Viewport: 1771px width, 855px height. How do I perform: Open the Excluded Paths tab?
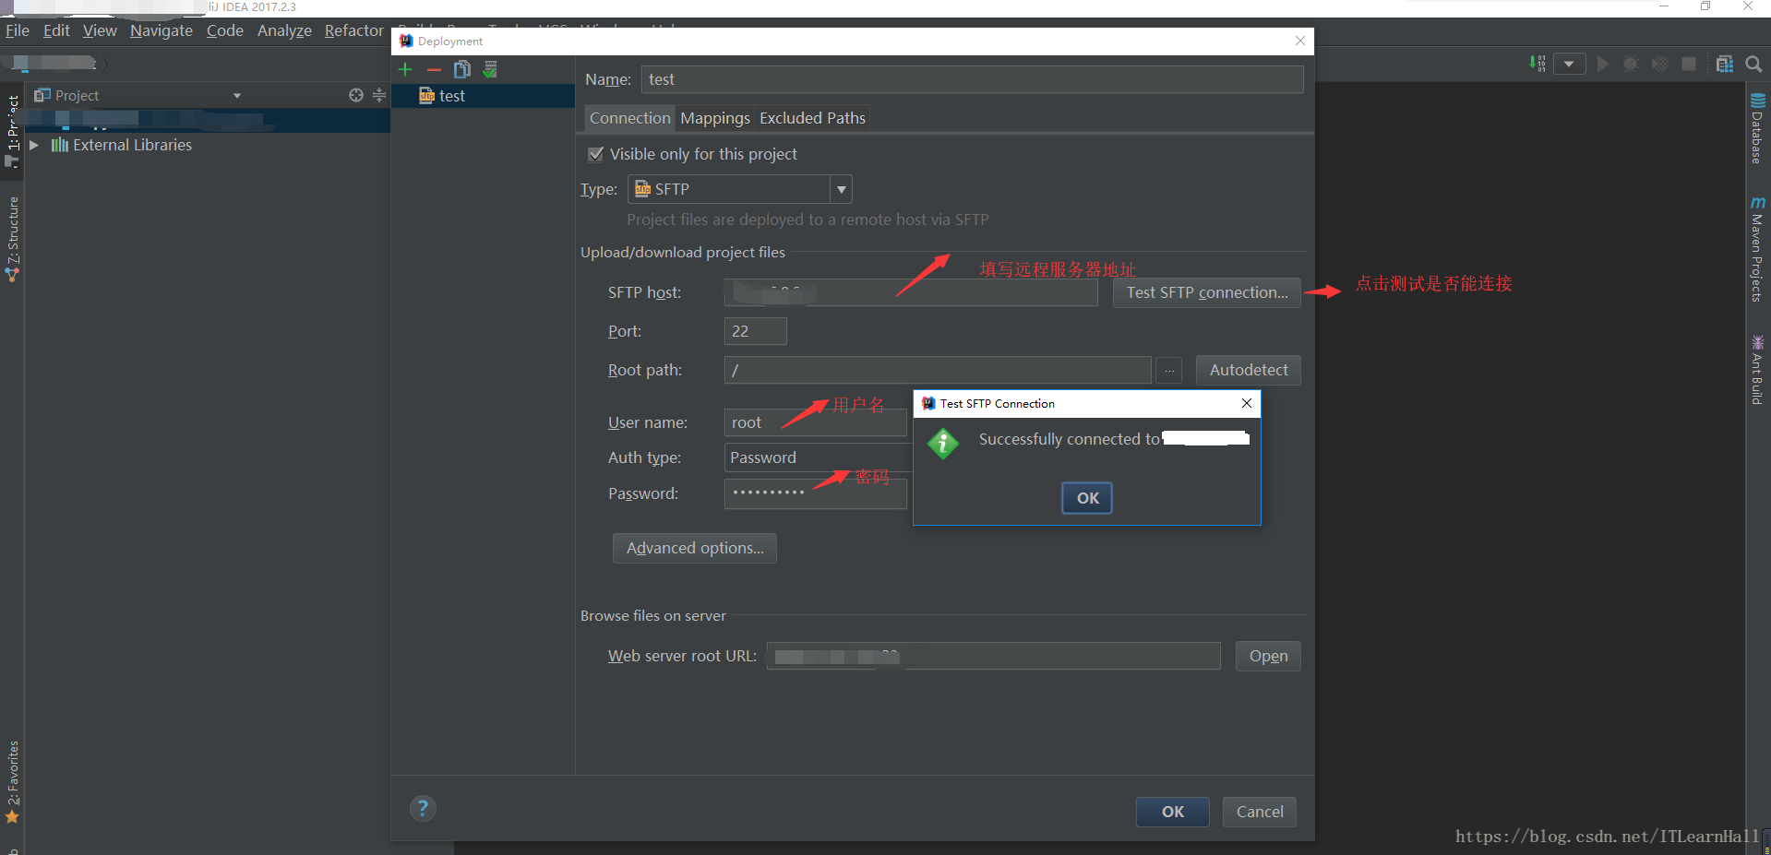point(812,118)
